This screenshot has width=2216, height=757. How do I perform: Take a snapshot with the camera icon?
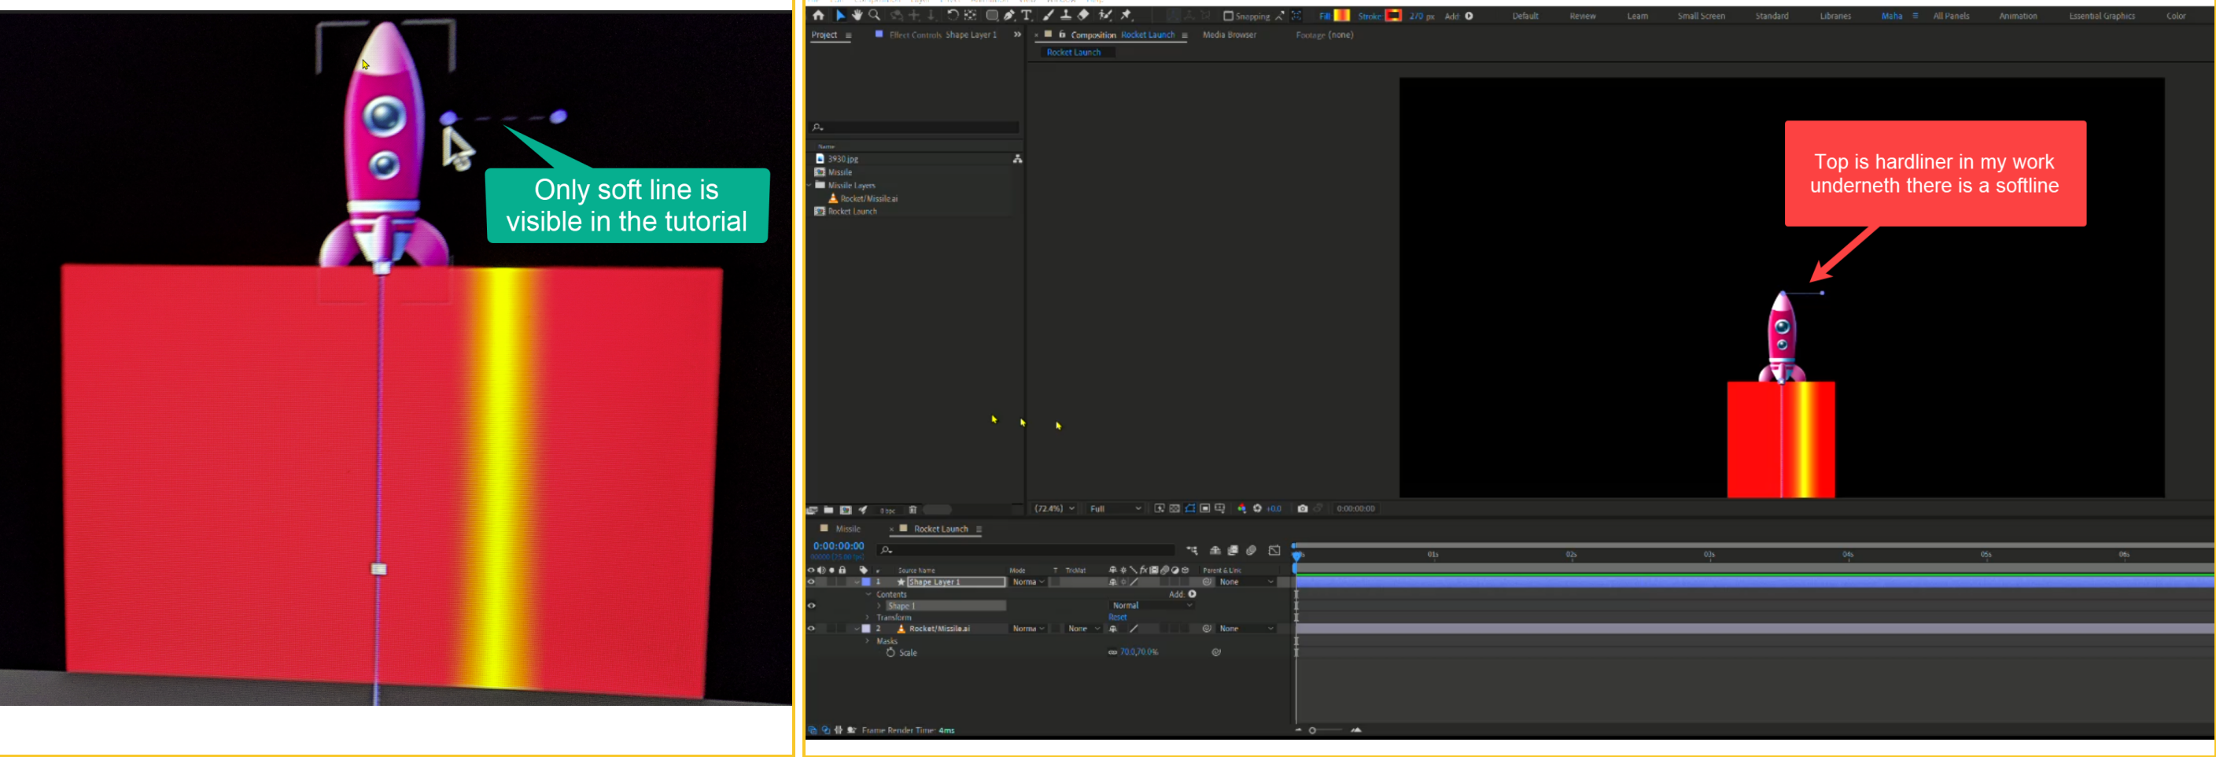(x=1303, y=508)
